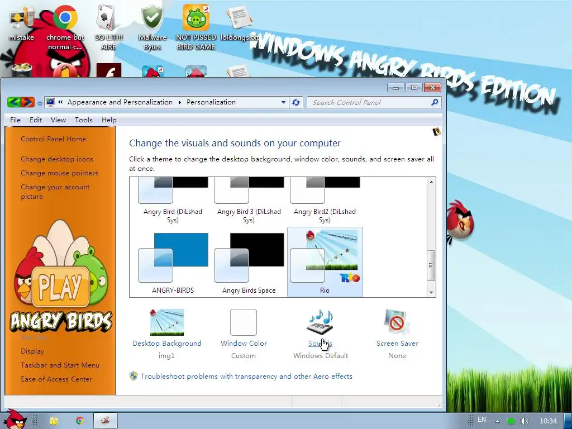
Task: Open loldongs.txt file on desktop
Action: click(239, 22)
